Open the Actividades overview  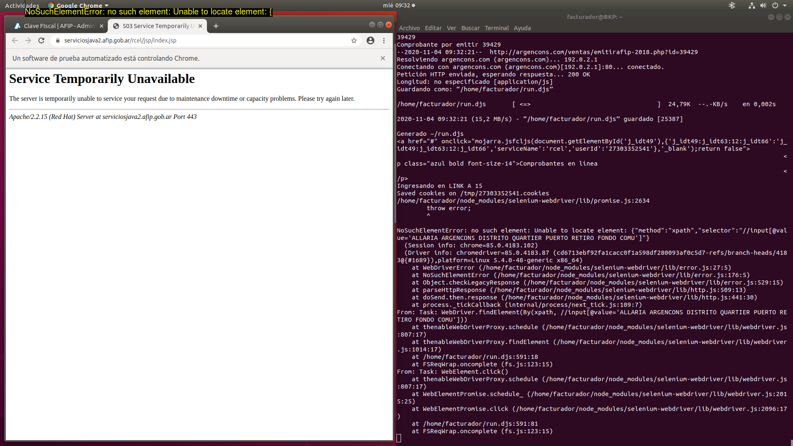[22, 5]
